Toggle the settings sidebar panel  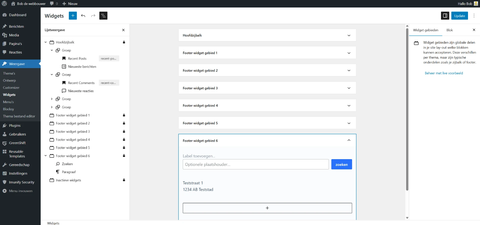tap(445, 15)
